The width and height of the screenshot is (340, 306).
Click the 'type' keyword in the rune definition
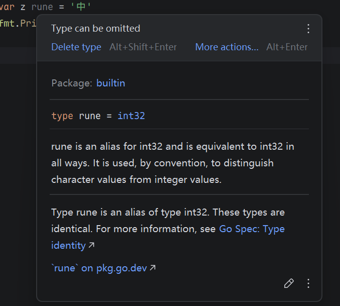62,116
